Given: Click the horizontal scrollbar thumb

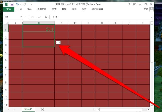Looking at the screenshot, I should click(x=121, y=109).
